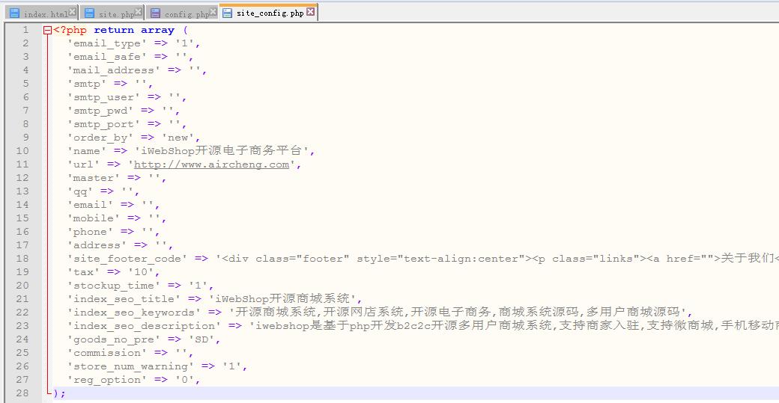Click line number 28 in the margin

pos(22,393)
